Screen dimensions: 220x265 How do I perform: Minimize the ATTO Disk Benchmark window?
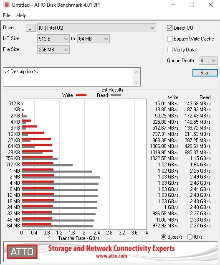click(173, 5)
